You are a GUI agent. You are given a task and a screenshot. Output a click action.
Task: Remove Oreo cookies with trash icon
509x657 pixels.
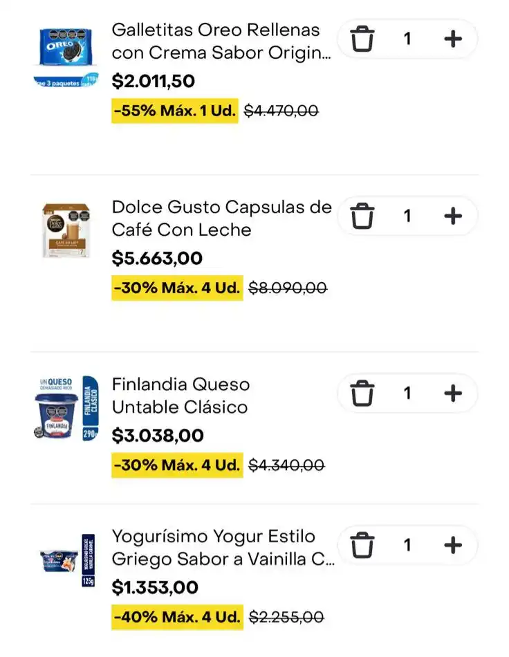(x=362, y=39)
